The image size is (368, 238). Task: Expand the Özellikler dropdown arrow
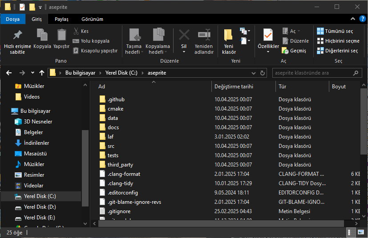coord(268,52)
